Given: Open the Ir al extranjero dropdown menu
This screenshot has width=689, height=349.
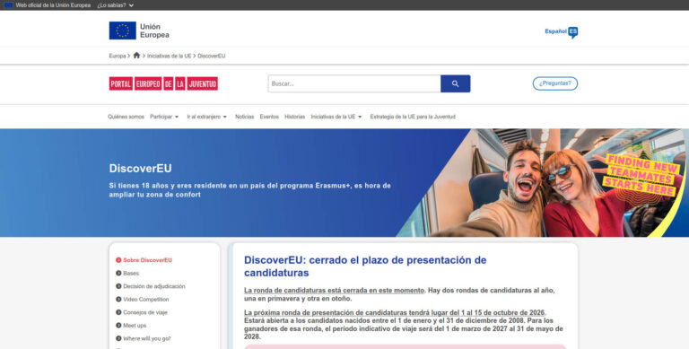Looking at the screenshot, I should tap(207, 117).
